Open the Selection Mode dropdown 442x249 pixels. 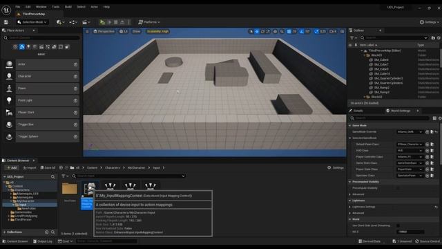pyautogui.click(x=32, y=22)
